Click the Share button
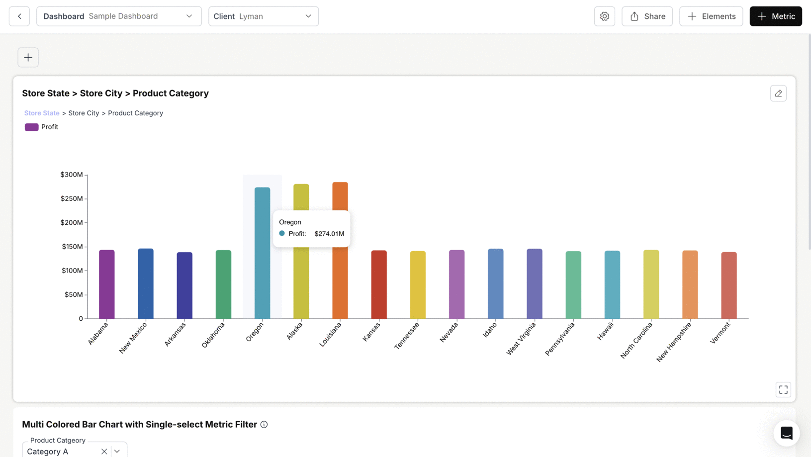 coord(647,16)
